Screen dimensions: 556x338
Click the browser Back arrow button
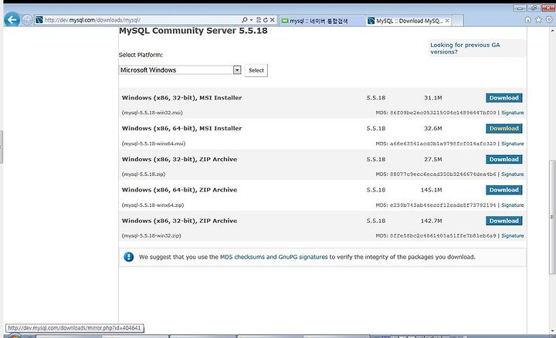tap(12, 19)
